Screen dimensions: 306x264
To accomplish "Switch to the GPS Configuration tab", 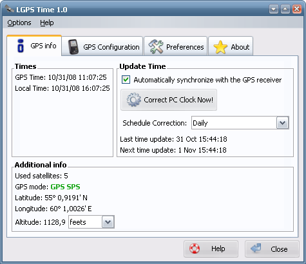I will 102,46.
